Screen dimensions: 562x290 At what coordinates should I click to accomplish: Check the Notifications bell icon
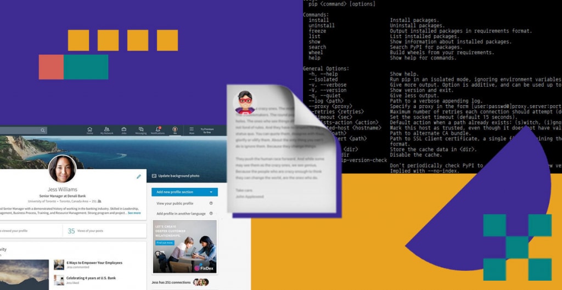(158, 129)
